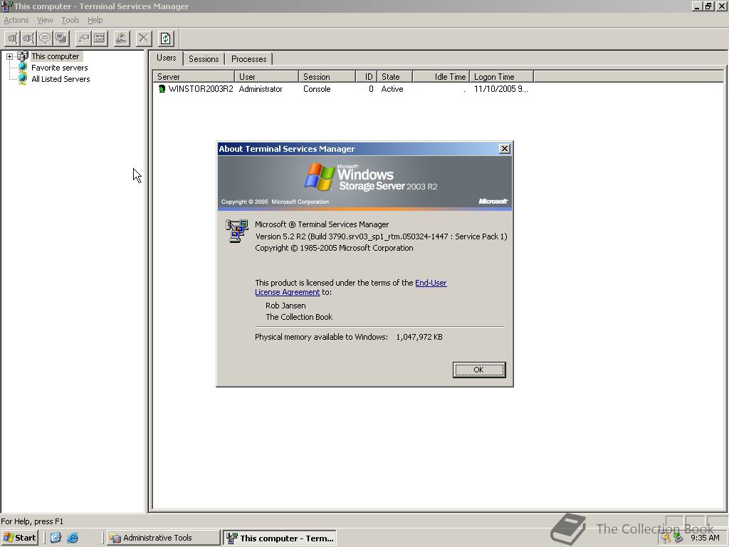This screenshot has width=729, height=547.
Task: Click the Connect toolbar icon
Action: 13,38
